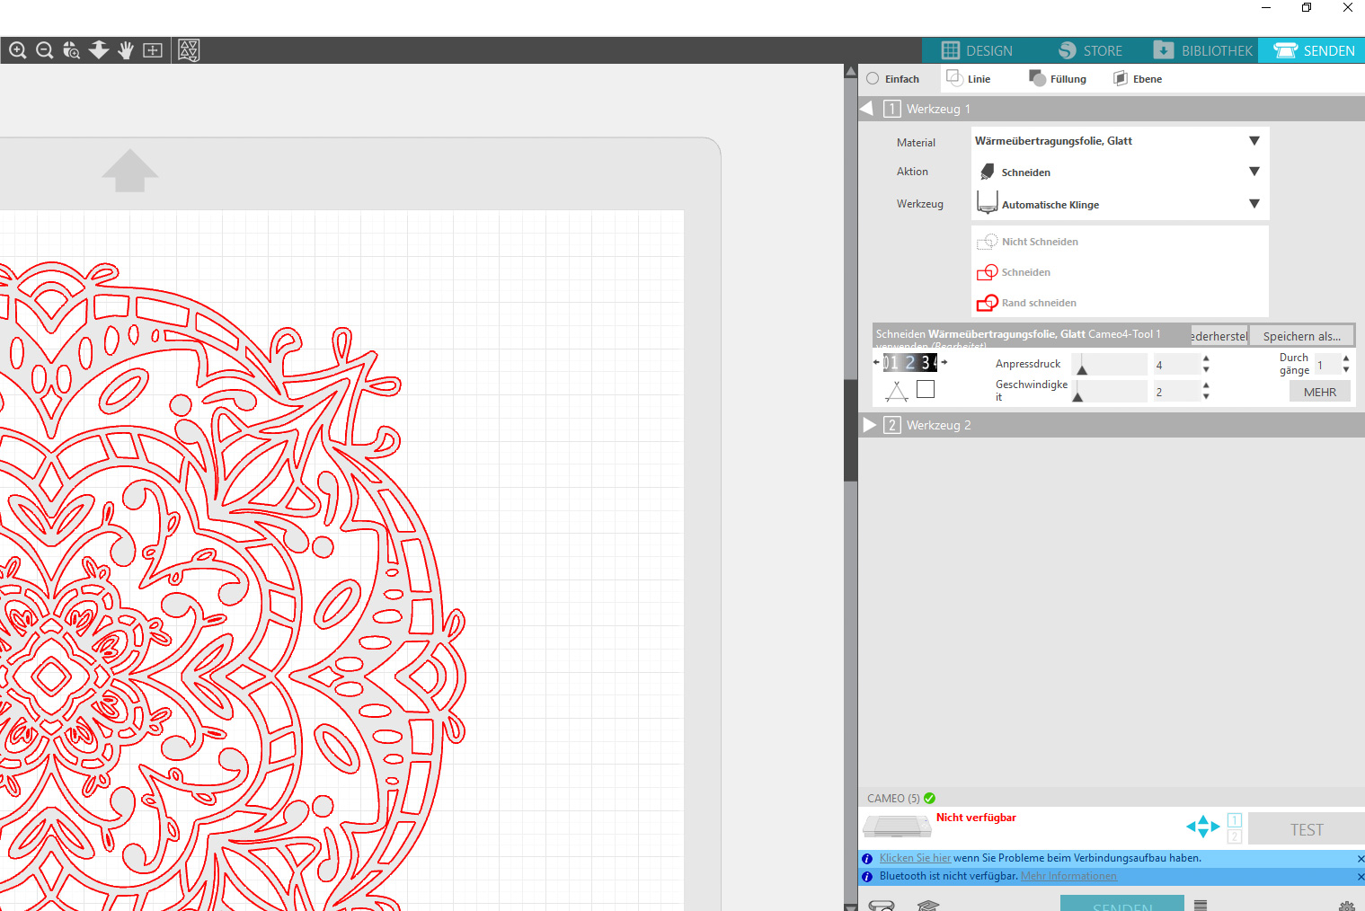Select the hand pan tool
Screen dimensions: 1365x911
point(126,50)
